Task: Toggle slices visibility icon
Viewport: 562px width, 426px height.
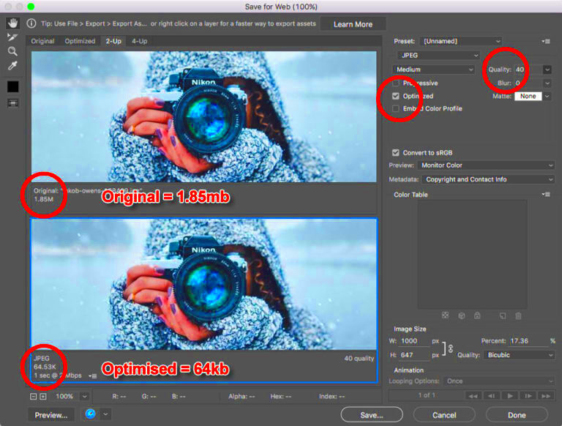Action: tap(13, 103)
